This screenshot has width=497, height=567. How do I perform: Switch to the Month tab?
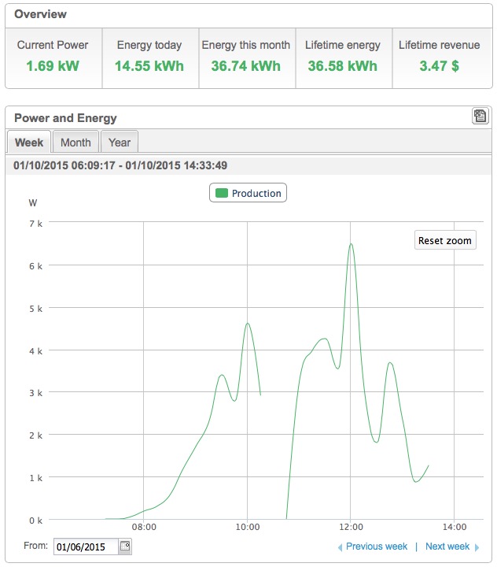pos(75,143)
